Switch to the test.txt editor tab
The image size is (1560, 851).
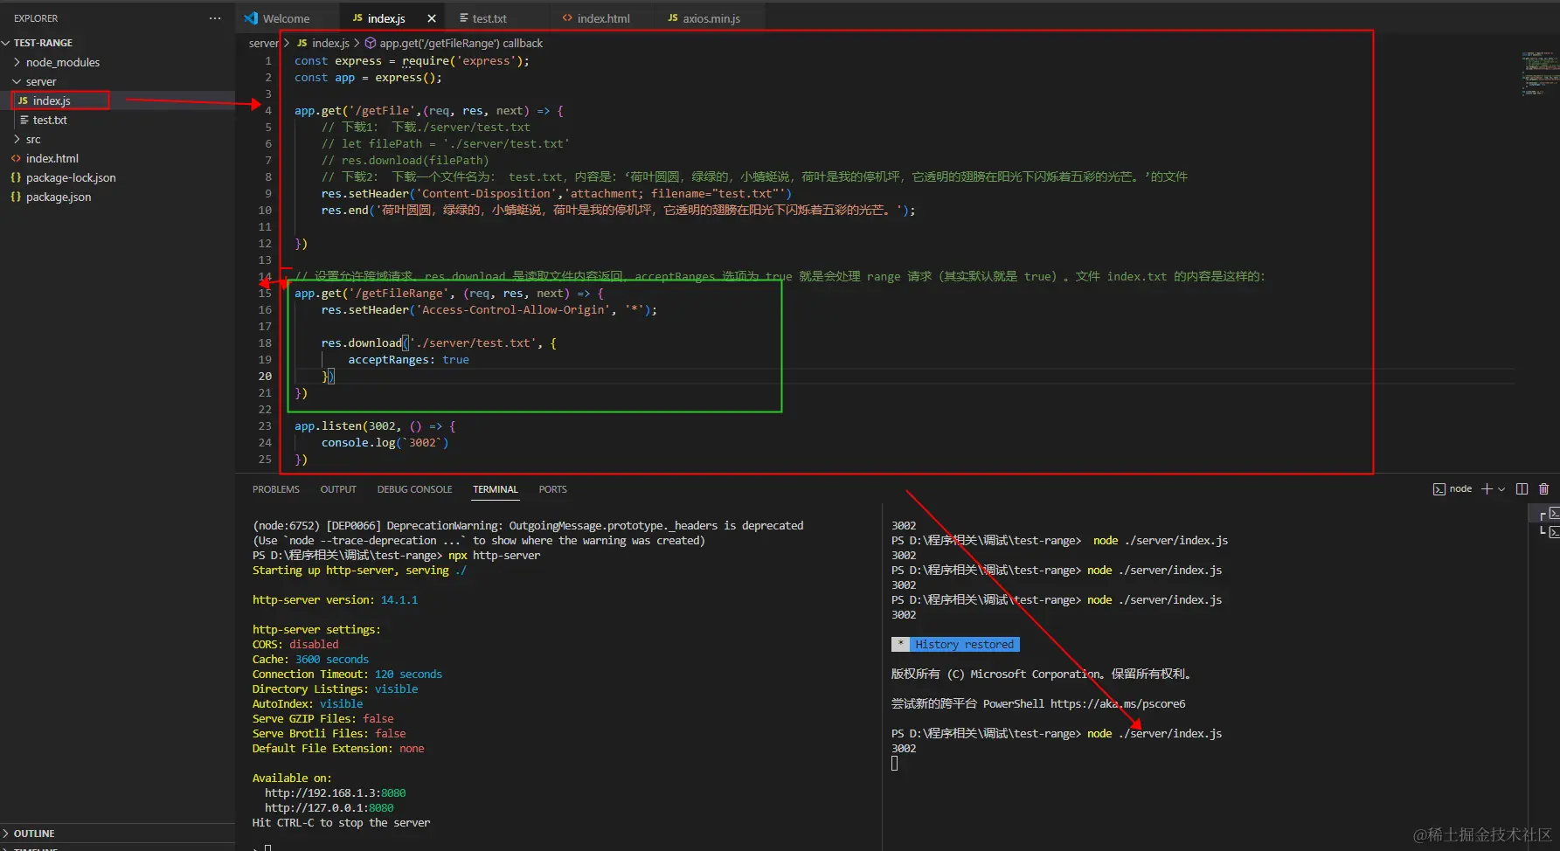coord(489,18)
